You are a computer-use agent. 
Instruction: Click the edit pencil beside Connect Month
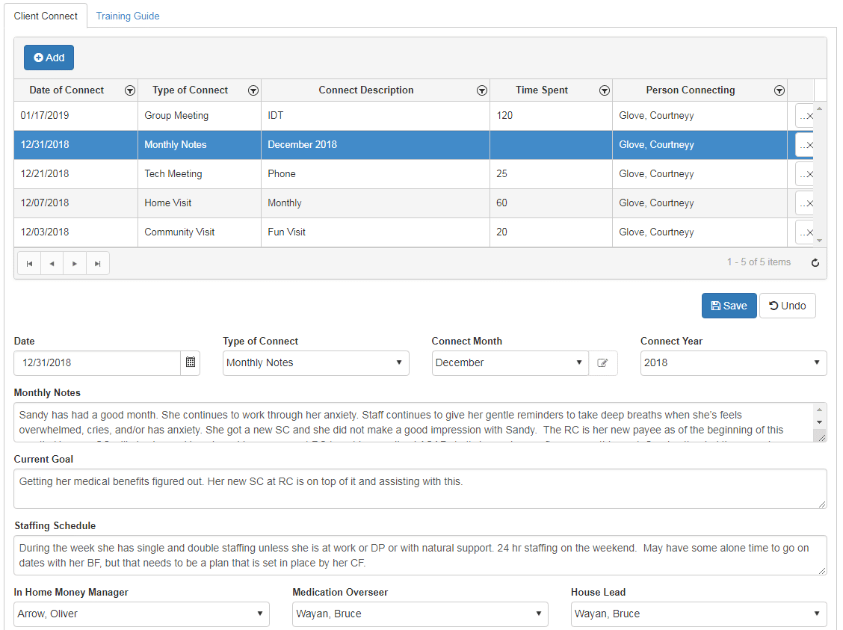[x=603, y=362]
